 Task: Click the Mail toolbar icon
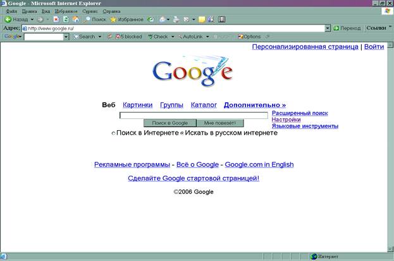163,20
